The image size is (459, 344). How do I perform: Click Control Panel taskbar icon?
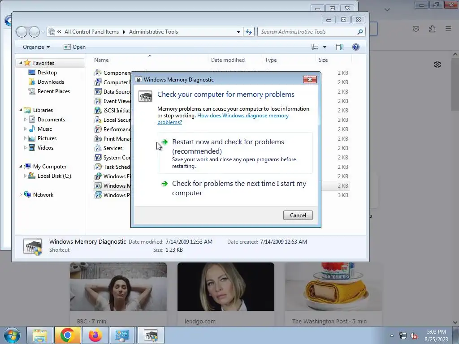pos(122,335)
